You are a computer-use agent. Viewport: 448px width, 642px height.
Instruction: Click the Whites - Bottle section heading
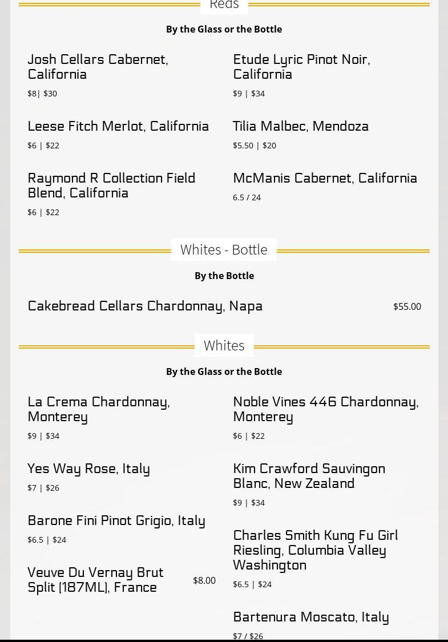[x=224, y=249]
